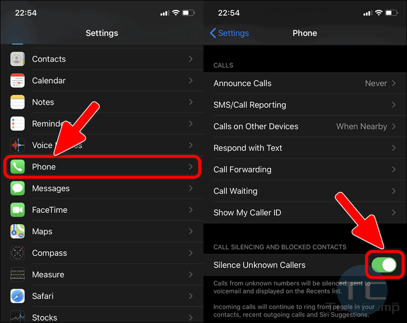Tap the Show My Caller ID label
This screenshot has height=323, width=407.
click(x=247, y=213)
